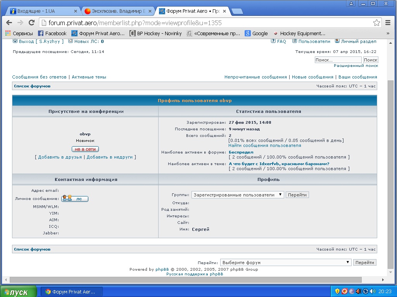This screenshot has width=397, height=297.
Task: Click the browser reload page icon
Action: pyautogui.click(x=32, y=23)
